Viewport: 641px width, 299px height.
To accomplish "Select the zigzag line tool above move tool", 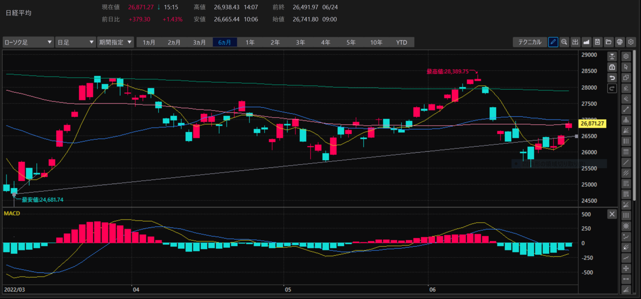I will (x=626, y=258).
